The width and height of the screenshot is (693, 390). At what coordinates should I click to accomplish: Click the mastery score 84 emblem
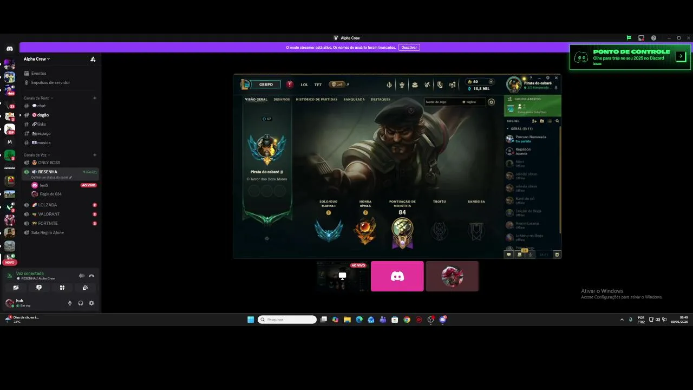point(402,233)
